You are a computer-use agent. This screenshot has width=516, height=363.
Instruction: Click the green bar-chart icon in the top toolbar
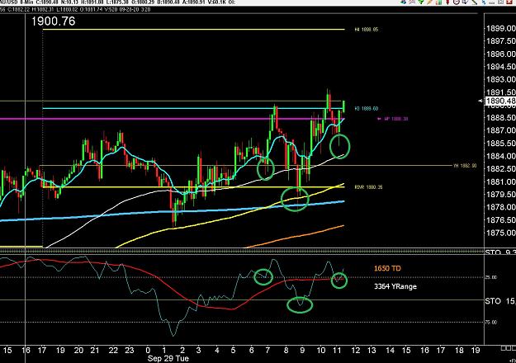438,2
